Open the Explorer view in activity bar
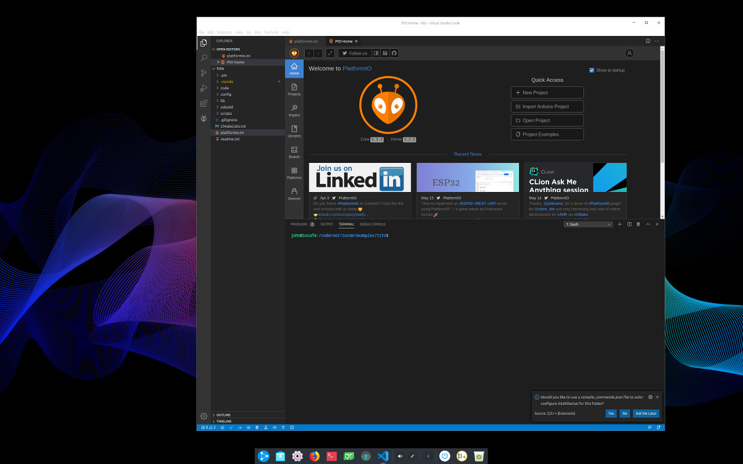 [x=204, y=43]
